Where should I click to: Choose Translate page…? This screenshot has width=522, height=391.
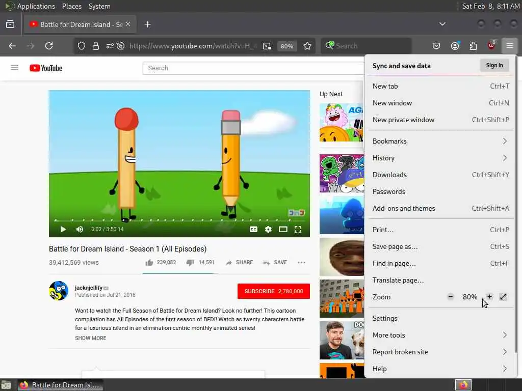441,281
